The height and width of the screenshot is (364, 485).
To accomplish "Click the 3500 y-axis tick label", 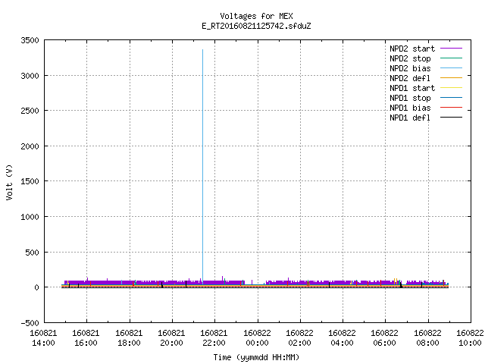I will point(30,40).
